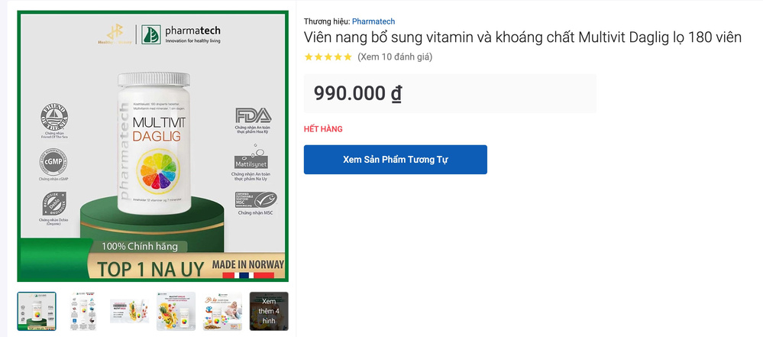The height and width of the screenshot is (337, 763).
Task: Select the first bottle thumbnail
Action: coord(37,311)
